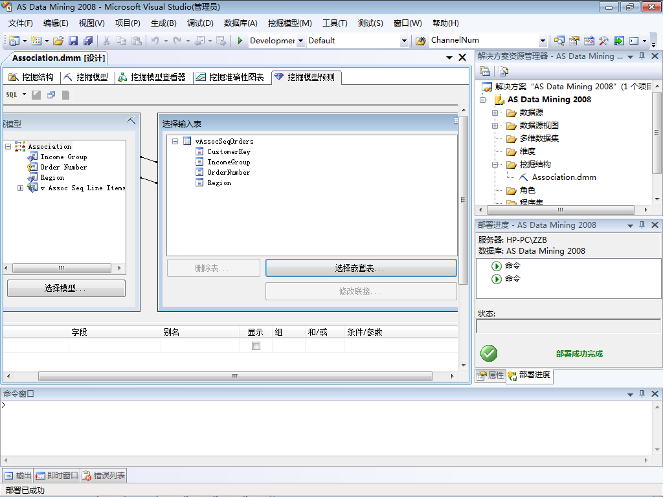This screenshot has height=497, width=663.
Task: Click the 字段 cell in the first grid row
Action: (115, 346)
